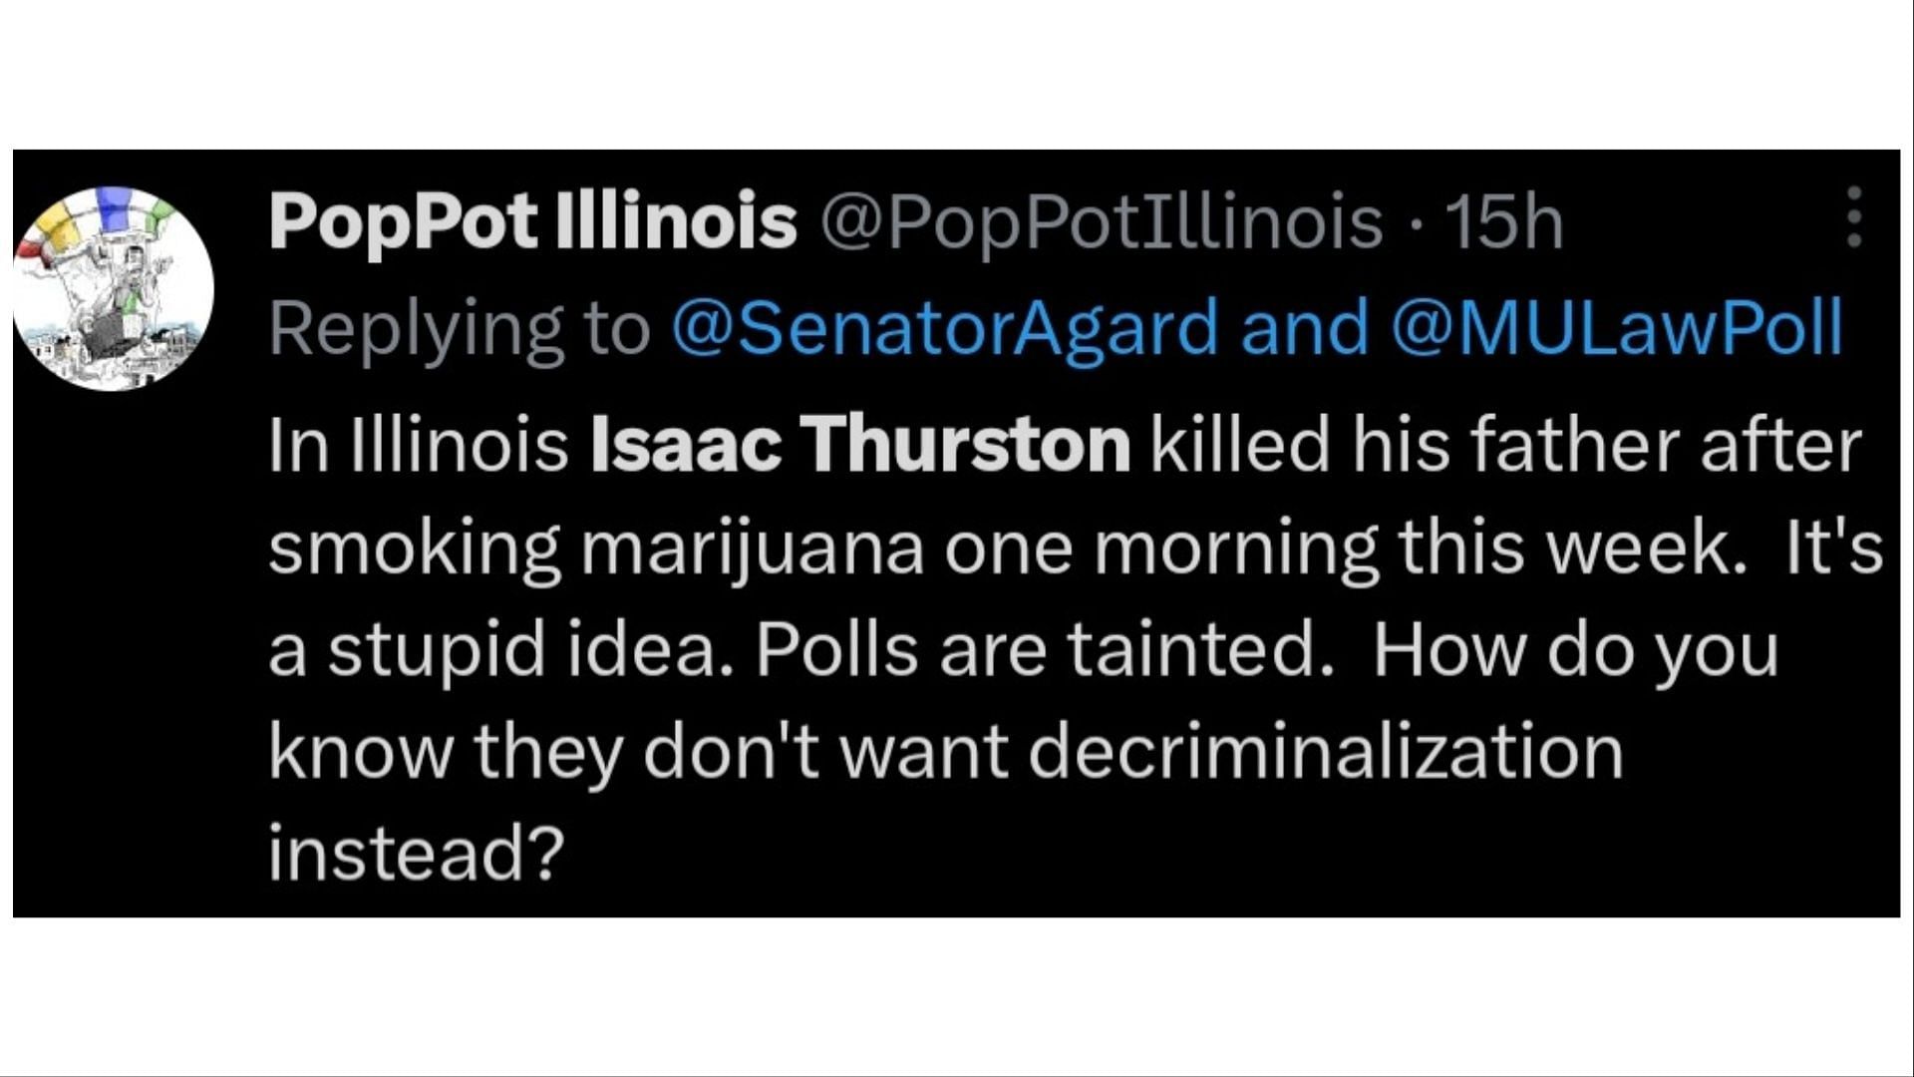Visit the @SenatorAgard mentioned profile
1914x1077 pixels.
click(x=945, y=328)
